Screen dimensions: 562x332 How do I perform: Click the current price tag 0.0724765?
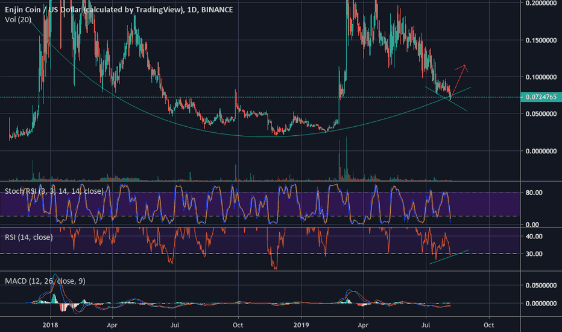point(541,97)
